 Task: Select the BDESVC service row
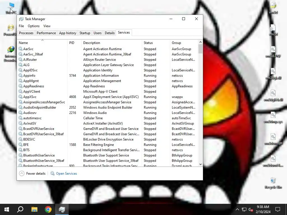click(108, 139)
